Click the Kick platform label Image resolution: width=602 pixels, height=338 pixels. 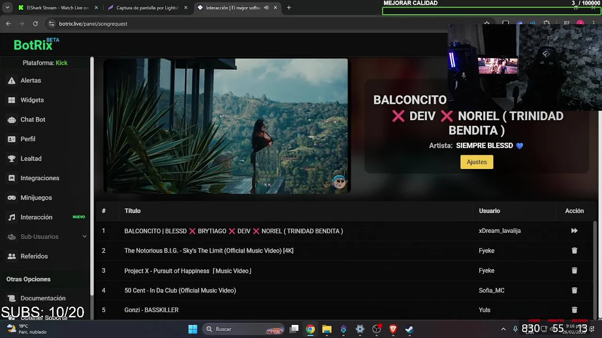pos(62,63)
